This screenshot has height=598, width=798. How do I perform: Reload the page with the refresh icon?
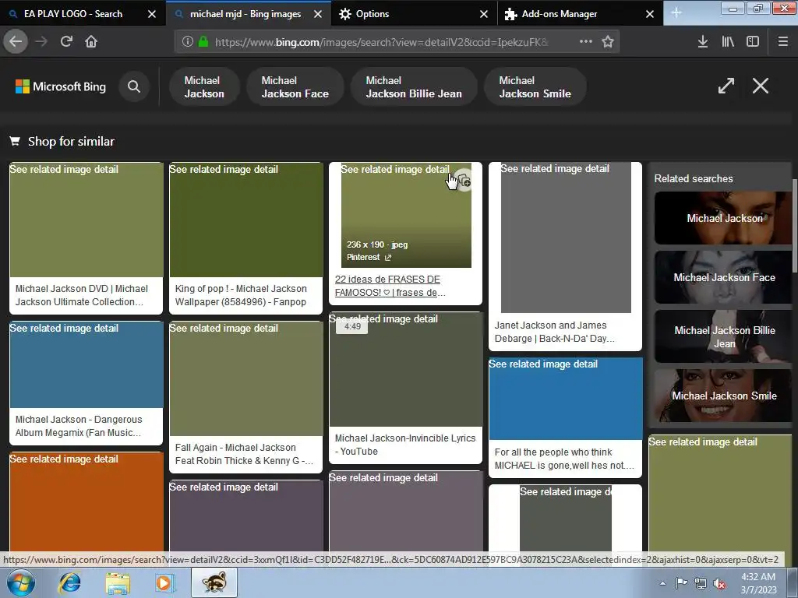pos(66,42)
